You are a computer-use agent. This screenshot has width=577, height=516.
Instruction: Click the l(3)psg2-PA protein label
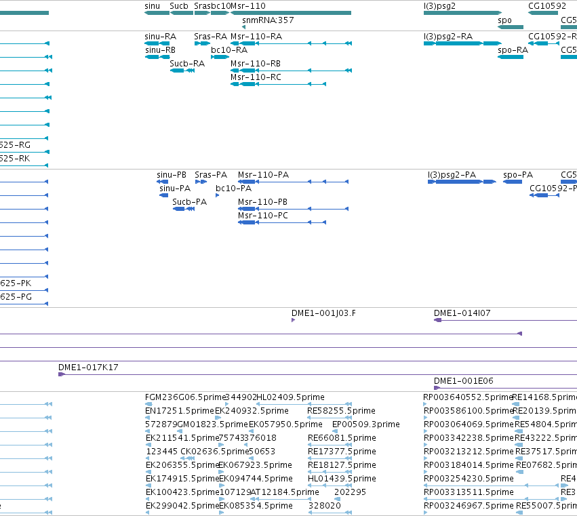tap(452, 175)
